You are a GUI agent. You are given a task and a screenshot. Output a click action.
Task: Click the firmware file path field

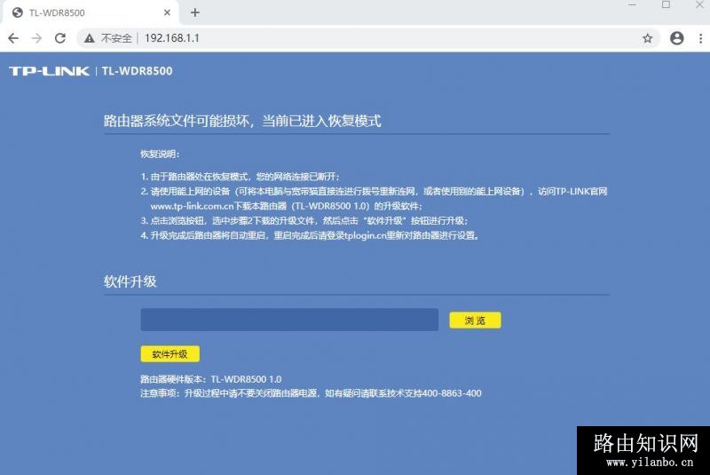(289, 320)
